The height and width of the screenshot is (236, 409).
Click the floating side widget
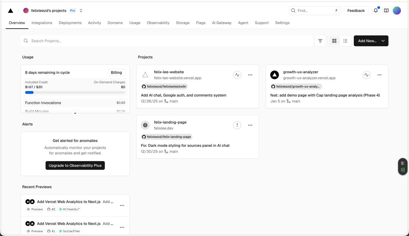(x=403, y=167)
